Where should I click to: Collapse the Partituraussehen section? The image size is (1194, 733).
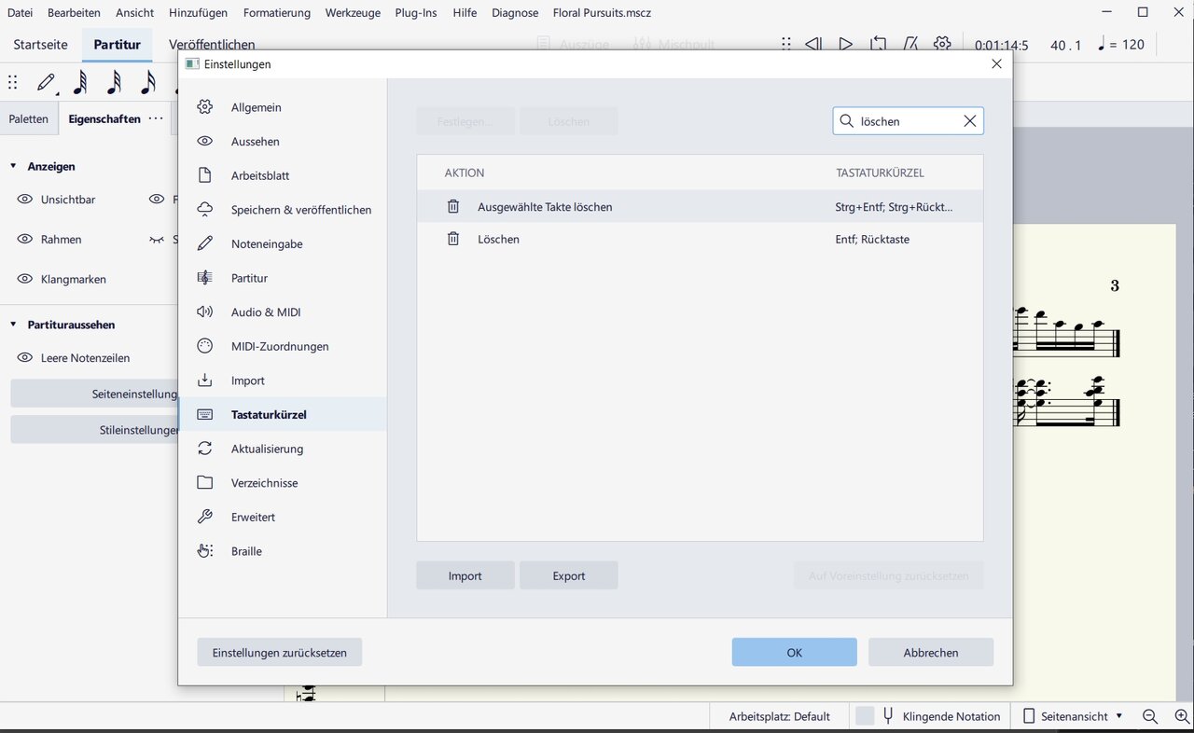(x=13, y=325)
